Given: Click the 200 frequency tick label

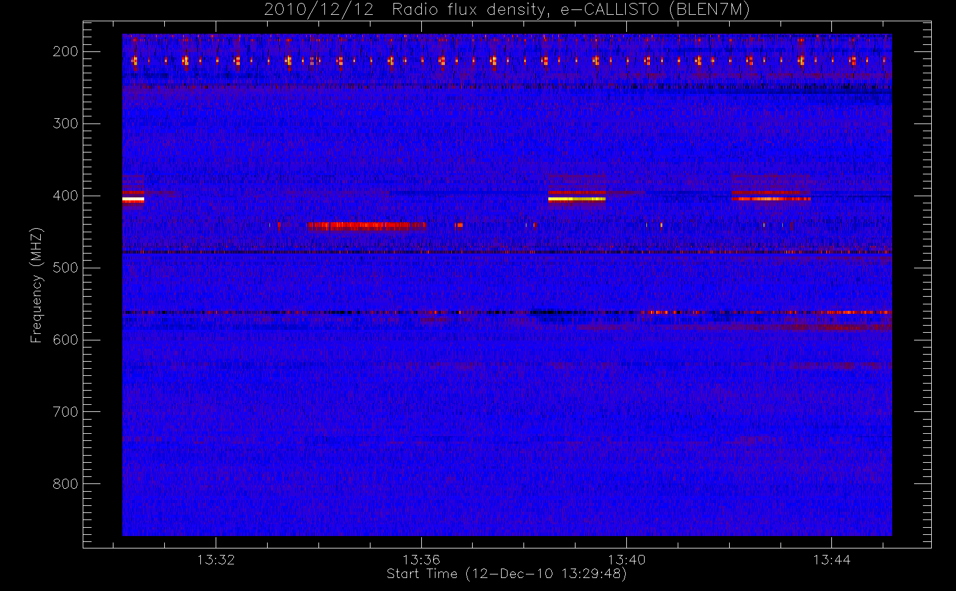Looking at the screenshot, I should point(66,51).
